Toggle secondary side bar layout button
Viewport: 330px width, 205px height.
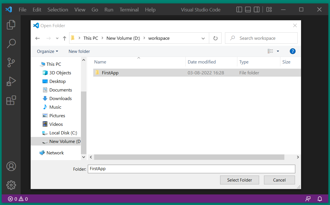coord(257,9)
